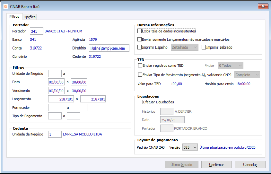The height and width of the screenshot is (174, 271).
Task: Click the first Filtros Unidade de Negócio field
Action: [55, 73]
